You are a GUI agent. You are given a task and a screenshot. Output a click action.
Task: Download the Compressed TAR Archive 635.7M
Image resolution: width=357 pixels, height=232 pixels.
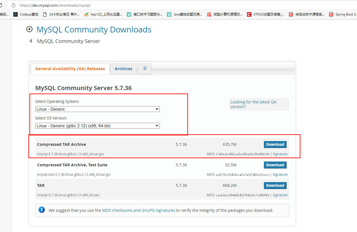(275, 144)
